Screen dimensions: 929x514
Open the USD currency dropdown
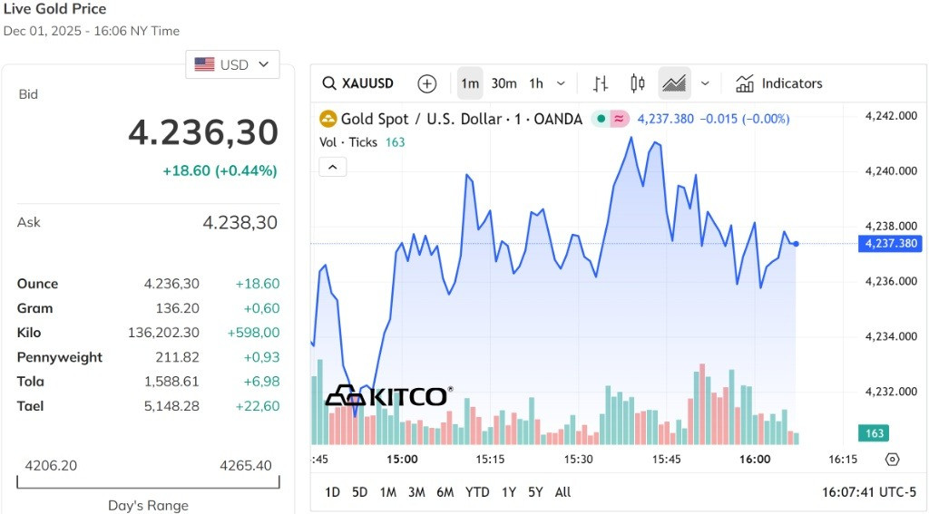[x=232, y=64]
